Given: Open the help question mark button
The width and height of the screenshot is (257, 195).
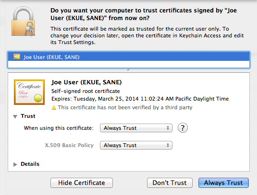Looking at the screenshot, I should (x=183, y=128).
